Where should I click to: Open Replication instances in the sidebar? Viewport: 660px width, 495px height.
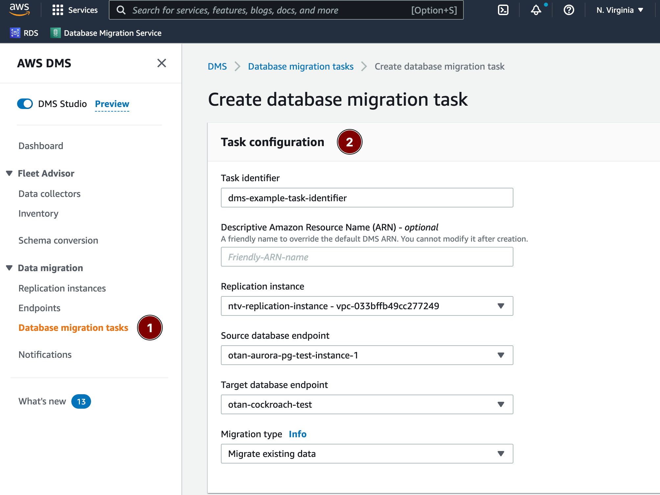pyautogui.click(x=62, y=288)
